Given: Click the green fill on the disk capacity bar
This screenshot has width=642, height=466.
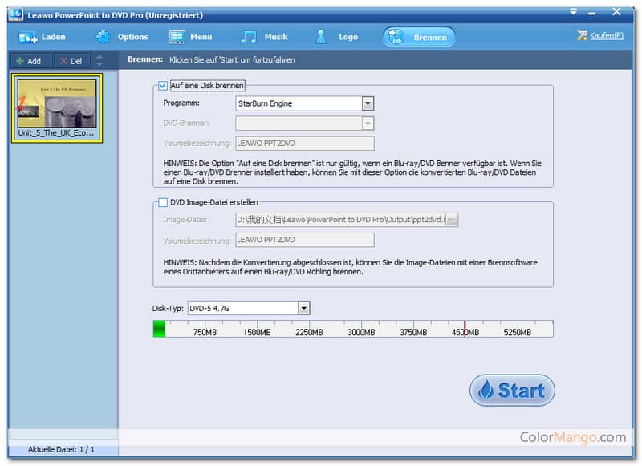Looking at the screenshot, I should [159, 329].
